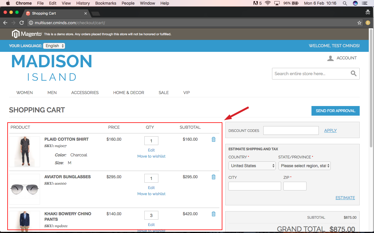This screenshot has height=233, width=374.
Task: Click the quantity field for Aviator Sunglasses
Action: (x=151, y=178)
